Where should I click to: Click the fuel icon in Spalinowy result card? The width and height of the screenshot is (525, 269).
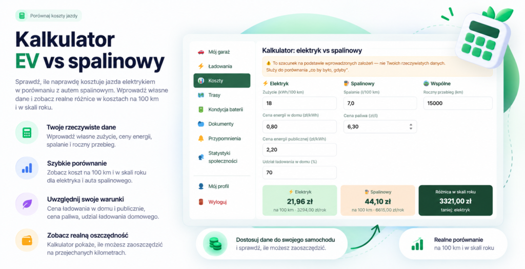pyautogui.click(x=367, y=192)
